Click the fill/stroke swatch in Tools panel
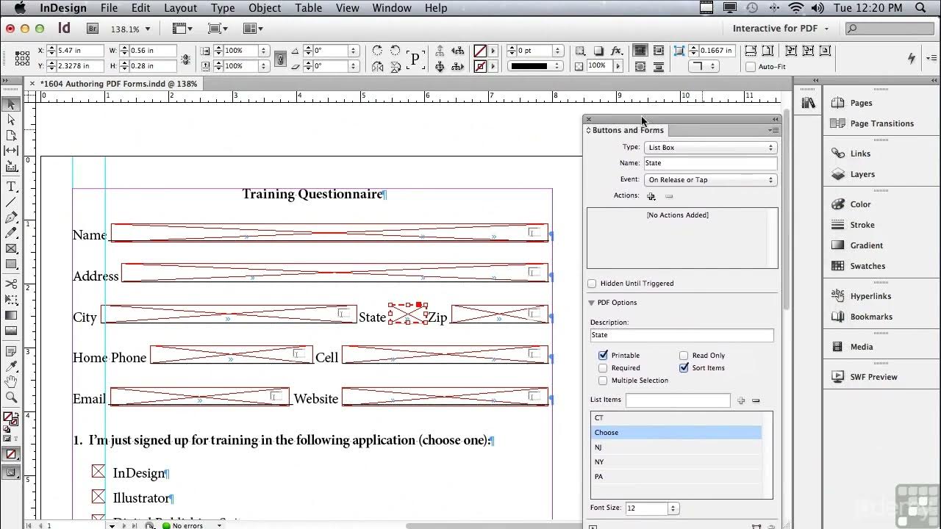 [11, 420]
